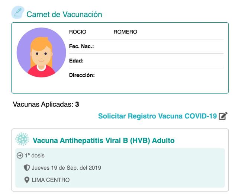Click the Vacunas Aplicadas count text
238x195 pixels.
point(46,104)
